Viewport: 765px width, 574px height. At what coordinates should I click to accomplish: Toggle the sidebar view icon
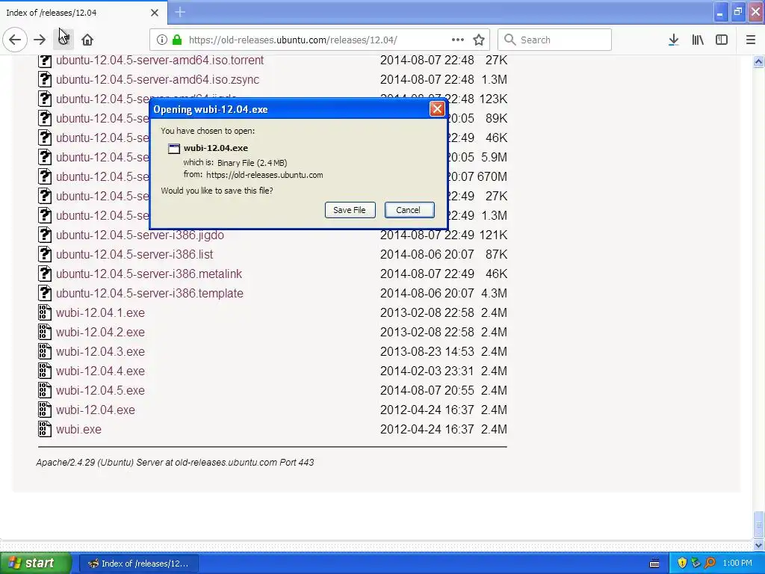[x=722, y=40]
